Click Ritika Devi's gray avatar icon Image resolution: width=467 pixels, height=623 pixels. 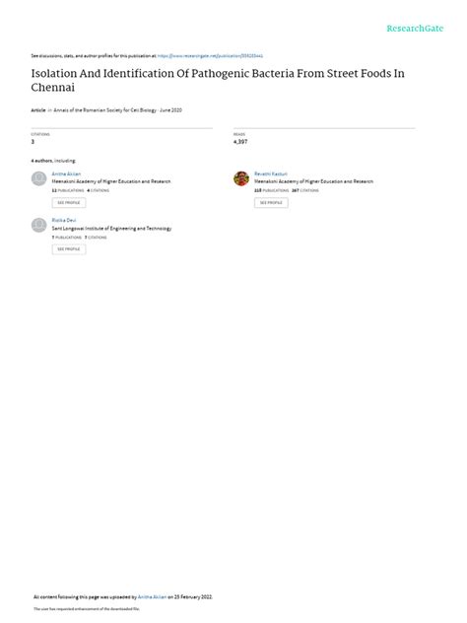[39, 226]
